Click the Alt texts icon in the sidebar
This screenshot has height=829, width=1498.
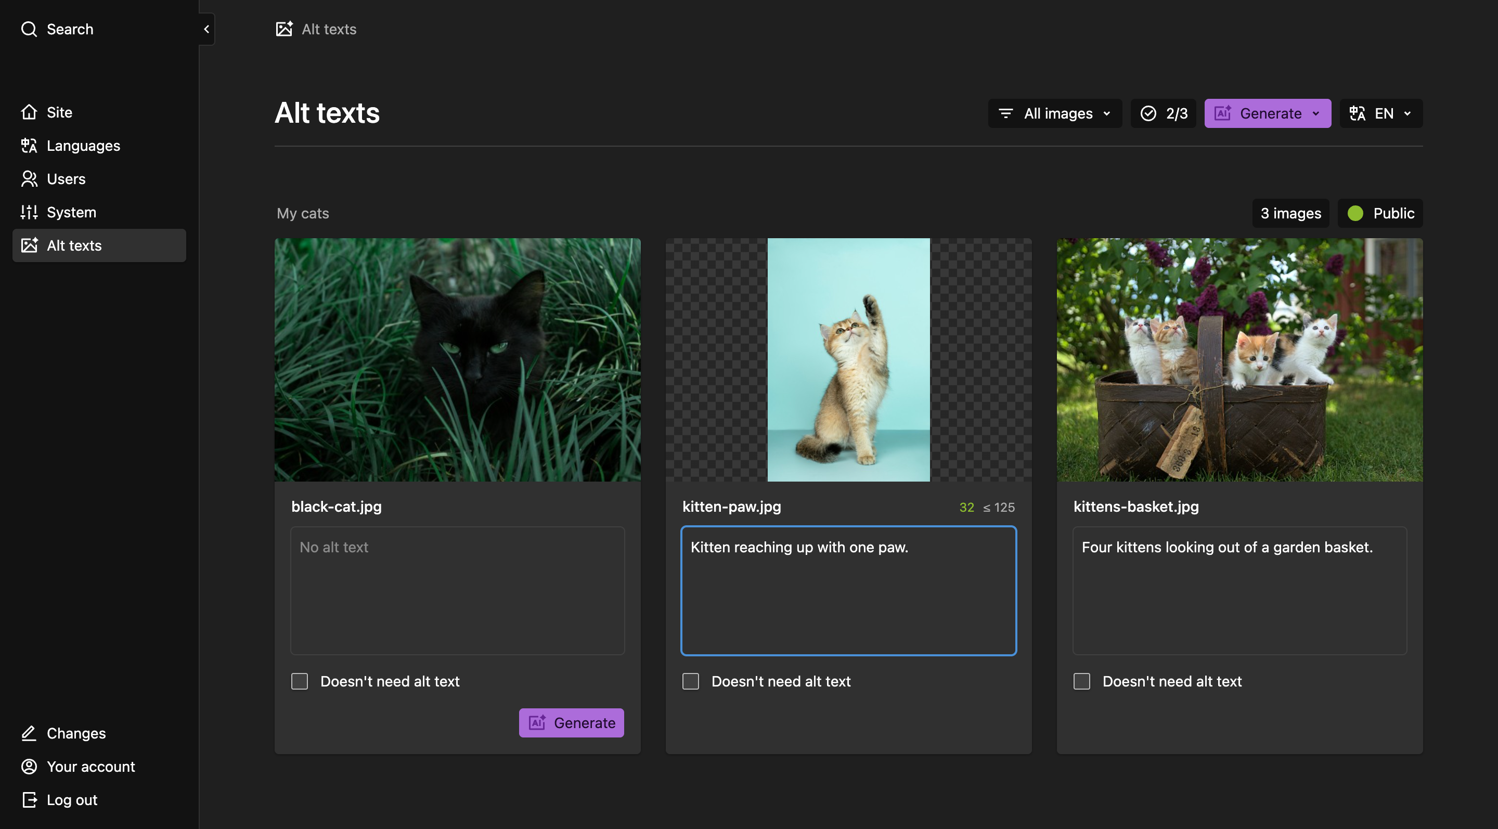pyautogui.click(x=29, y=245)
